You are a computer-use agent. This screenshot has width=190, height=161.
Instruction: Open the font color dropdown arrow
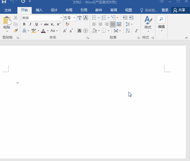click(x=48, y=31)
